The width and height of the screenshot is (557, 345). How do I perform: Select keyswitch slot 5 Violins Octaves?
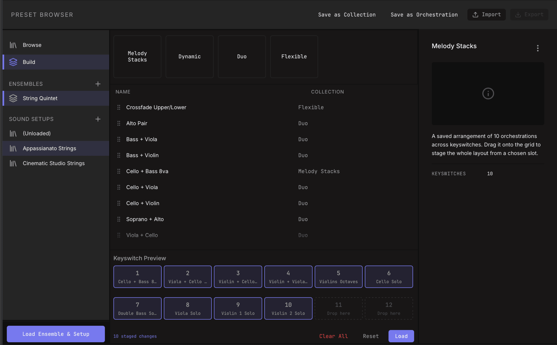pos(338,277)
